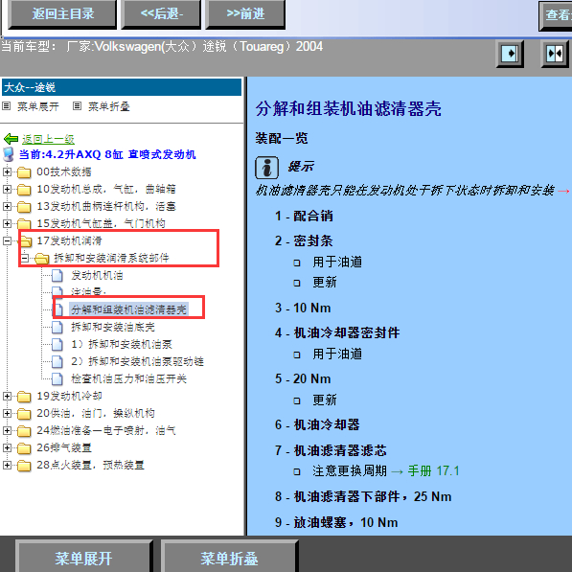Go back with <<后退- button
Viewport: 572px width, 572px height.
coord(161,13)
